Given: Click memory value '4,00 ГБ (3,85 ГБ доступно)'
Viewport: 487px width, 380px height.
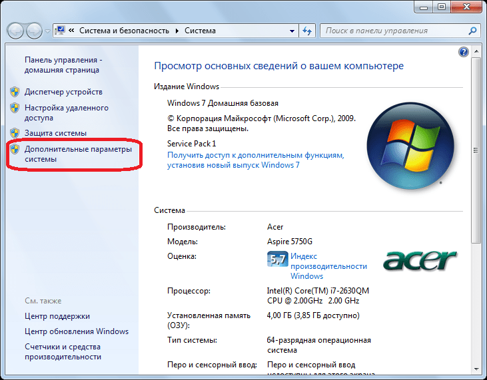Looking at the screenshot, I should (313, 315).
